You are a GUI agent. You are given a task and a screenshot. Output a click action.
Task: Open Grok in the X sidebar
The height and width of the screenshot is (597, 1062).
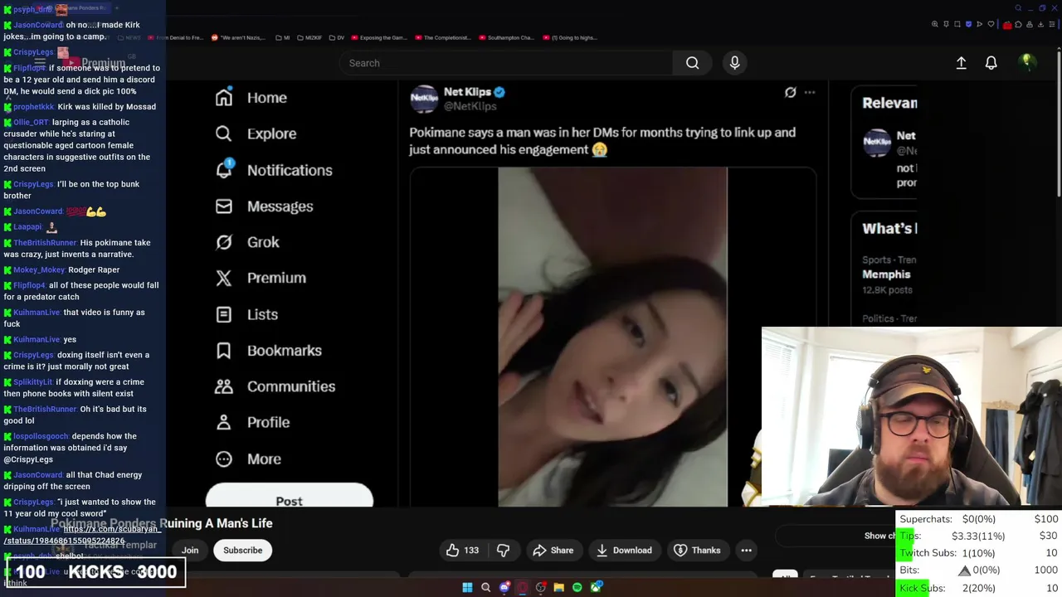[x=247, y=242]
